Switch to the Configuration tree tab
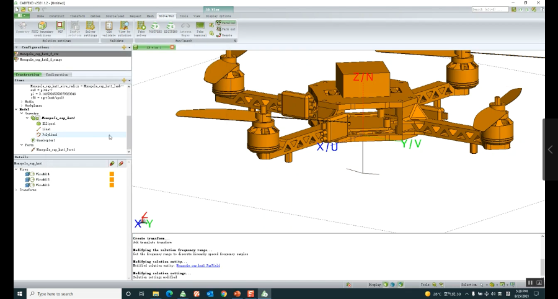 coord(57,74)
